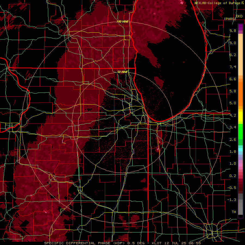This screenshot has width=245, height=245.
Task: Click the 3.4 value on the scale
Action: click(233, 127)
